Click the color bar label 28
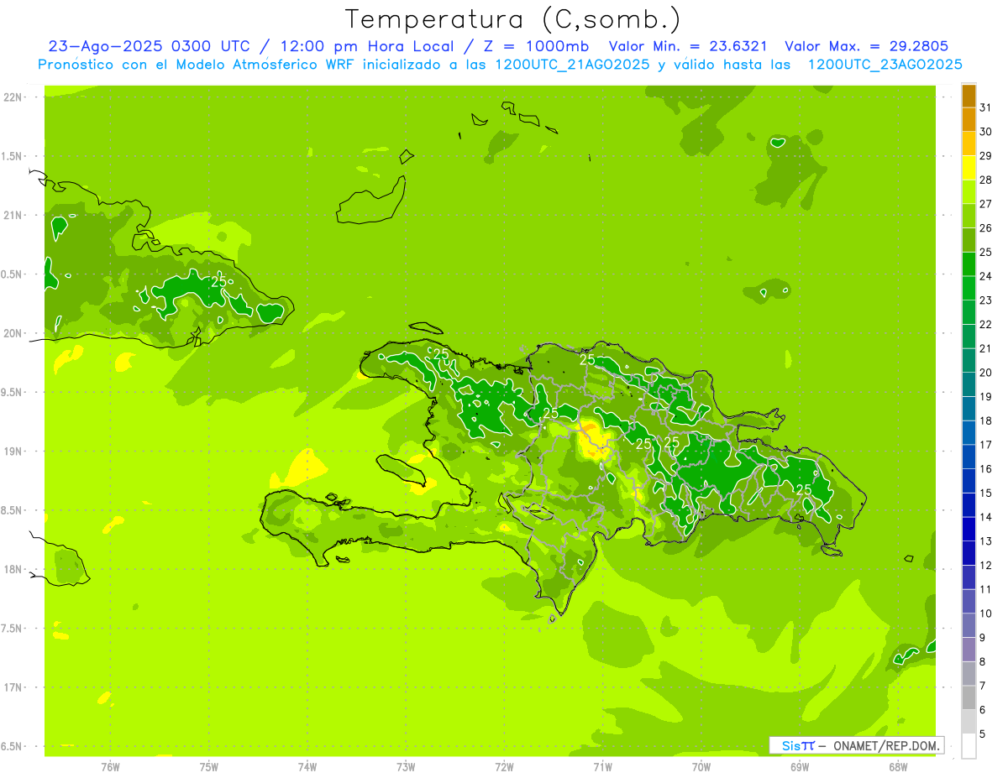 [985, 180]
